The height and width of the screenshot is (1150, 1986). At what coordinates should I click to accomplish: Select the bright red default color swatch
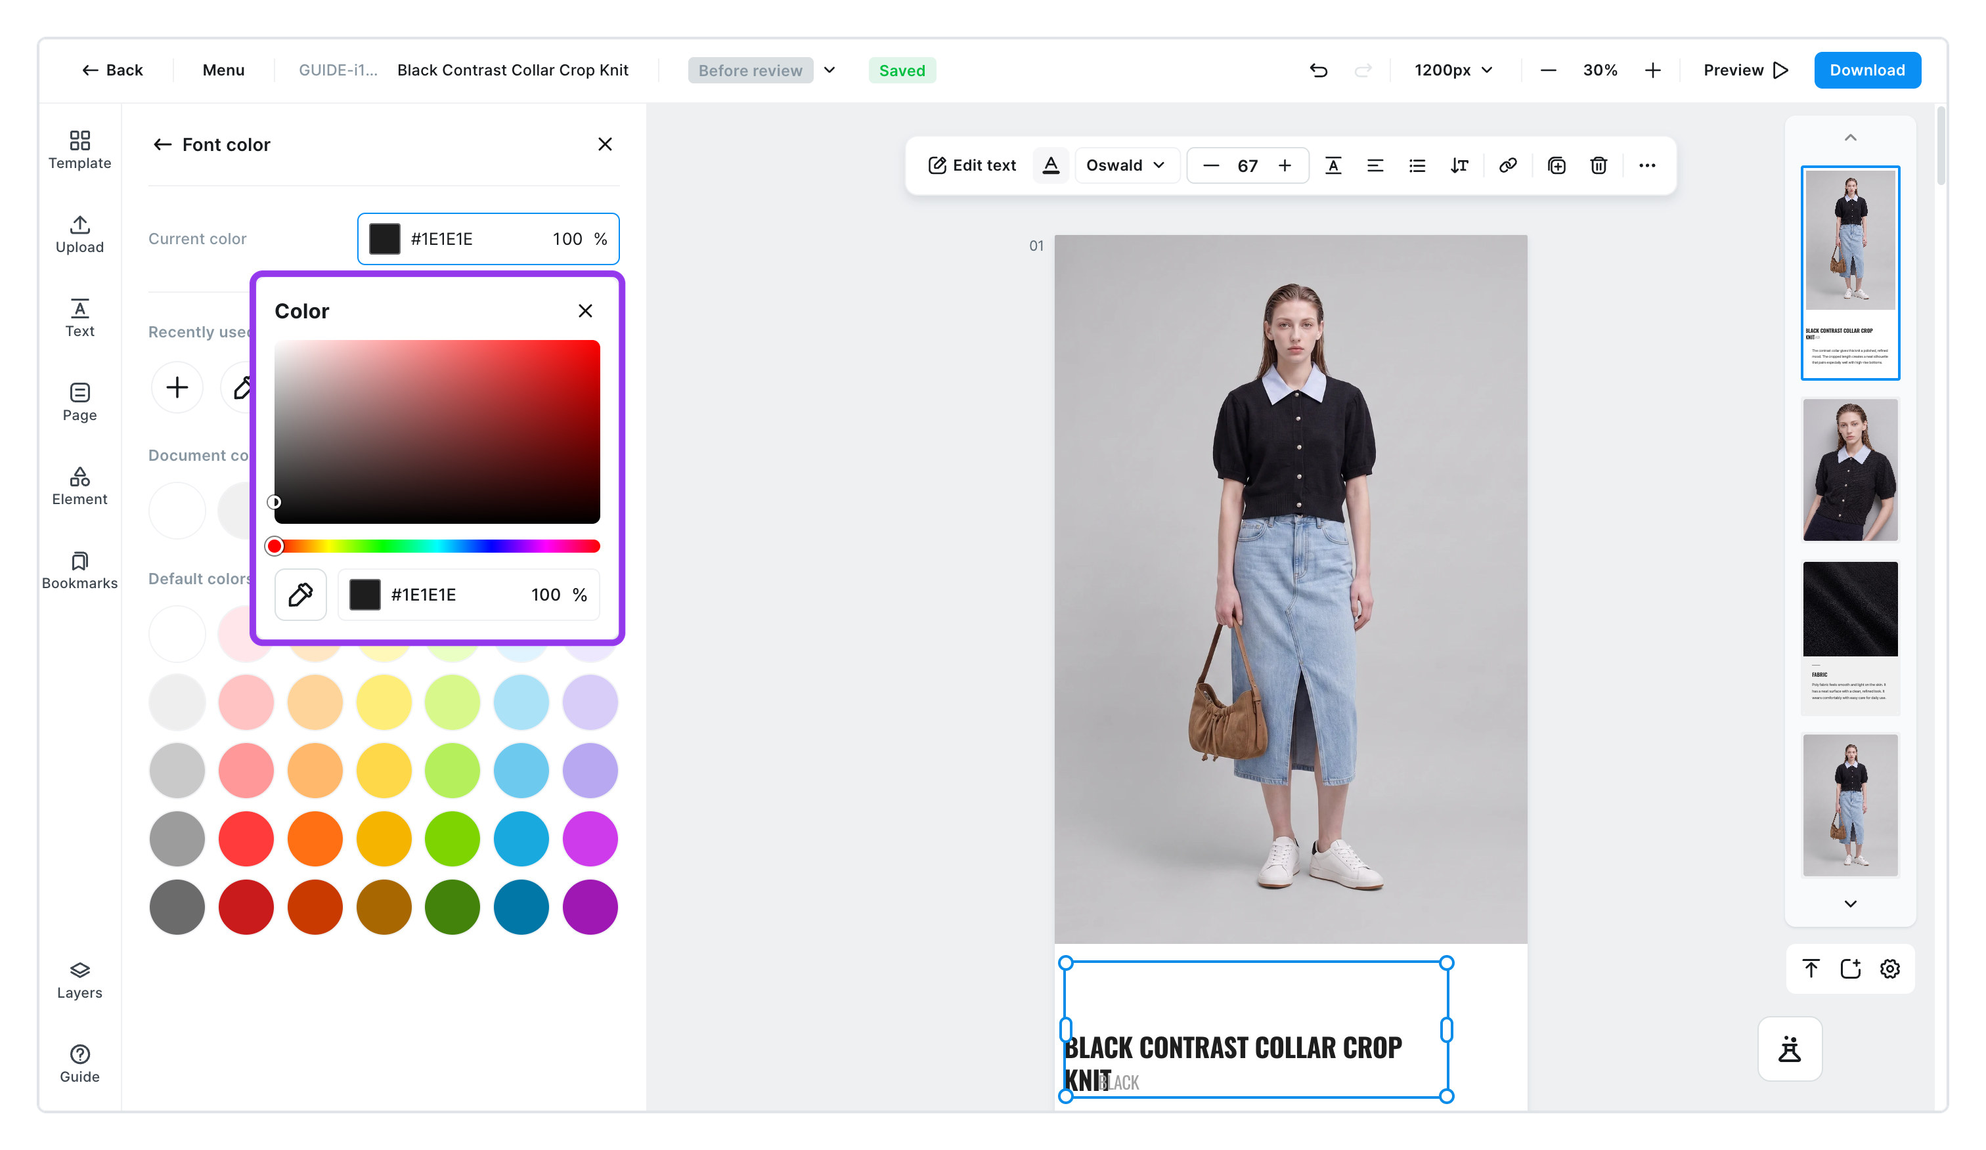click(x=246, y=839)
